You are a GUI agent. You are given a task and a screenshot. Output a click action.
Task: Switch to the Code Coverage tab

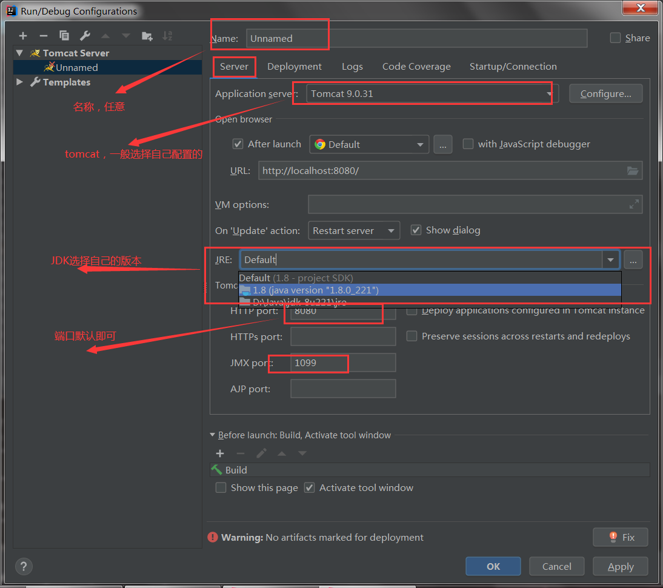point(416,67)
